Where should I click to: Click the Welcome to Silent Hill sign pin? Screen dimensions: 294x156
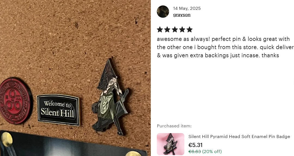[x=58, y=110]
